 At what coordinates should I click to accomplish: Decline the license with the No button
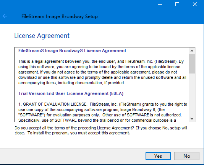pyautogui.click(x=187, y=156)
